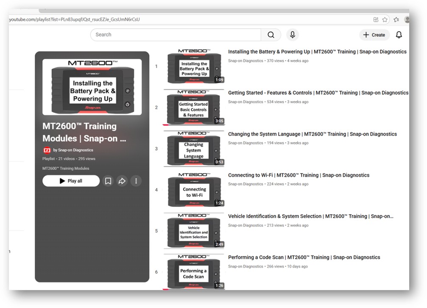This screenshot has width=427, height=308.
Task: Save playlist using bookmark icon
Action: [x=108, y=181]
